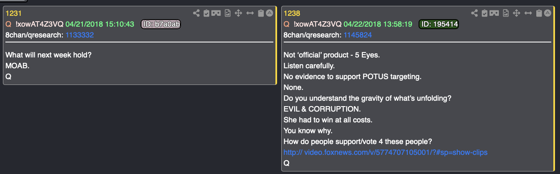Screen dimensions: 560x174
Task: Share post 1231 with the share icon
Action: tap(196, 13)
